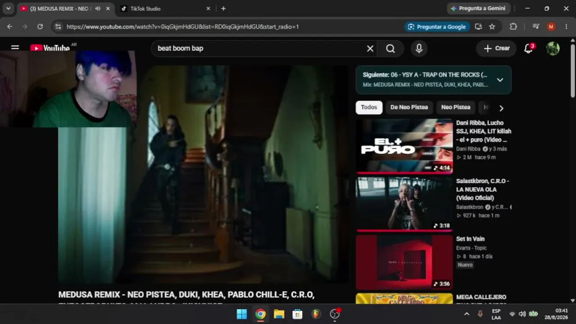Show more filter chips with right arrow
This screenshot has height=324, width=576.
501,108
